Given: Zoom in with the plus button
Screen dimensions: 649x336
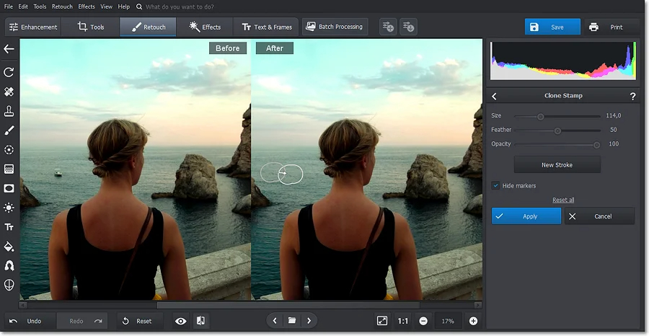Looking at the screenshot, I should 473,321.
